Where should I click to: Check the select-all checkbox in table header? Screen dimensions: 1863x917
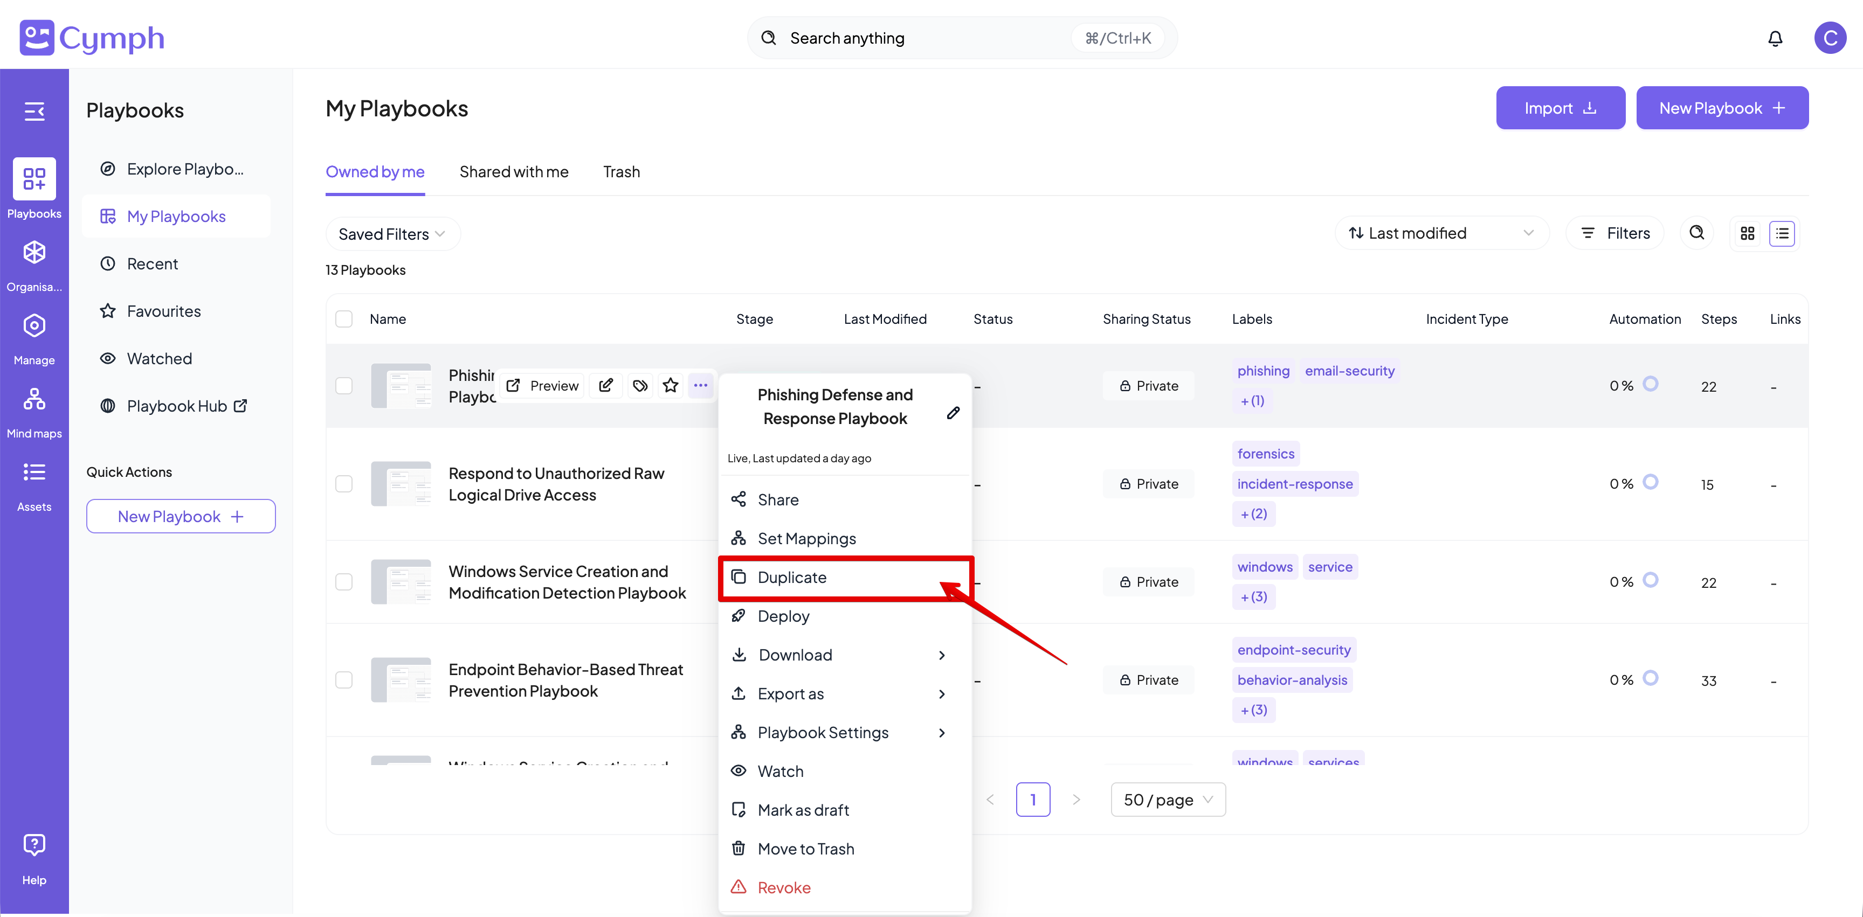point(344,318)
